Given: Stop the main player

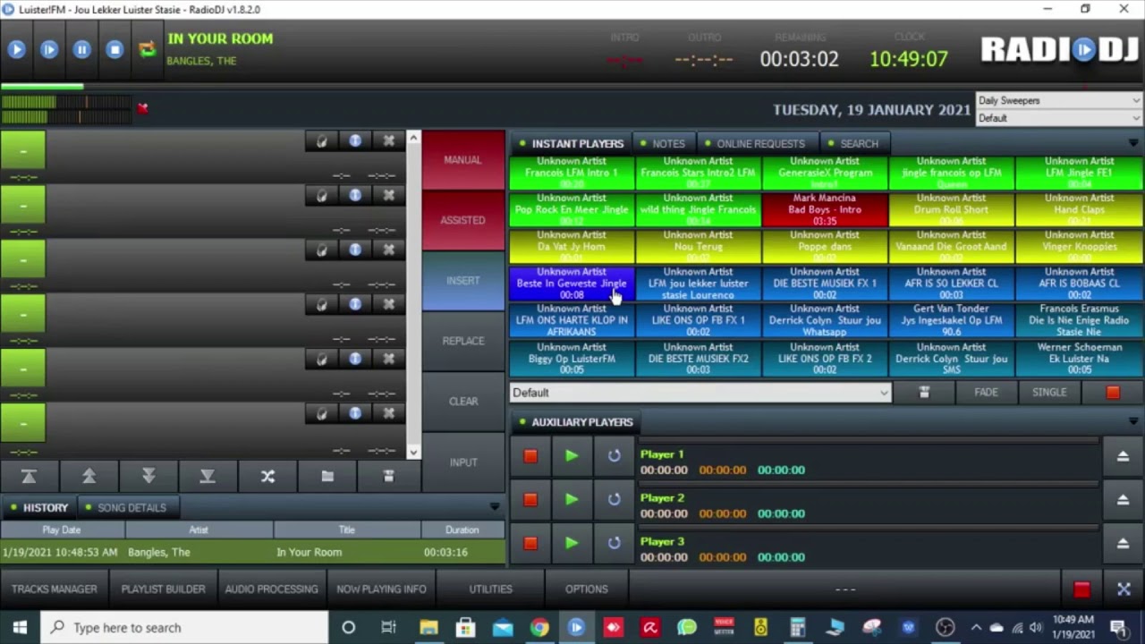Looking at the screenshot, I should 114,50.
